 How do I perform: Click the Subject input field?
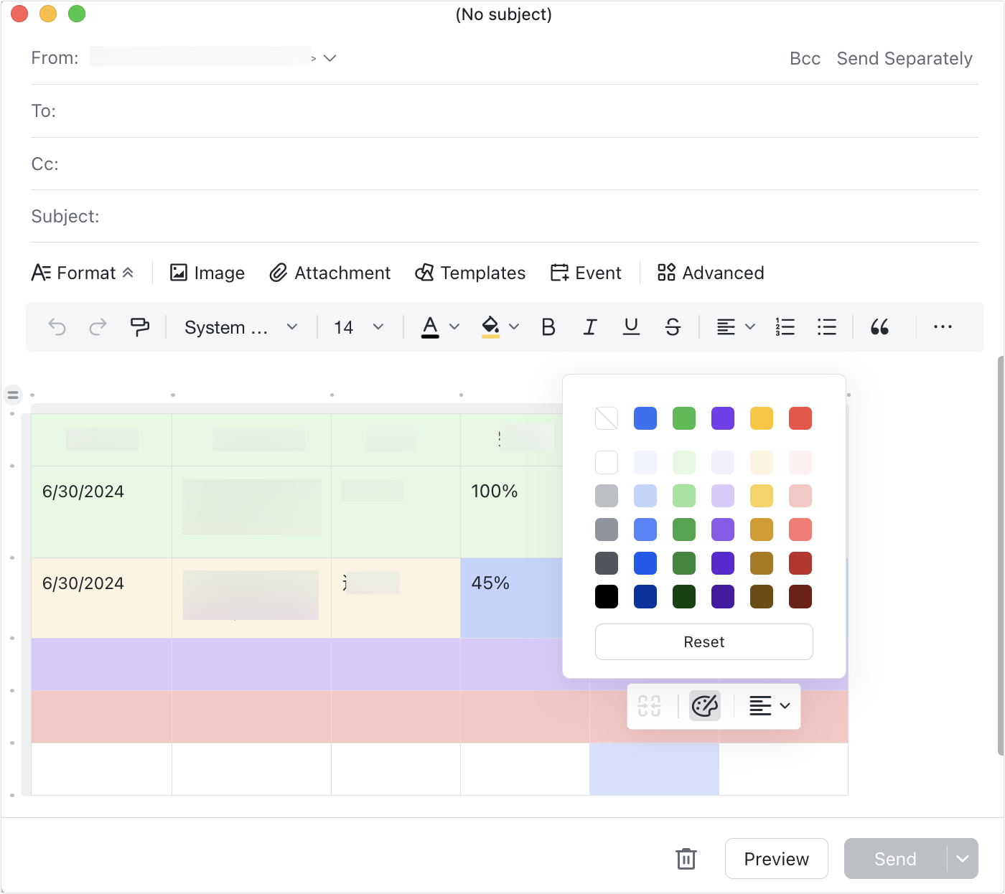click(504, 217)
